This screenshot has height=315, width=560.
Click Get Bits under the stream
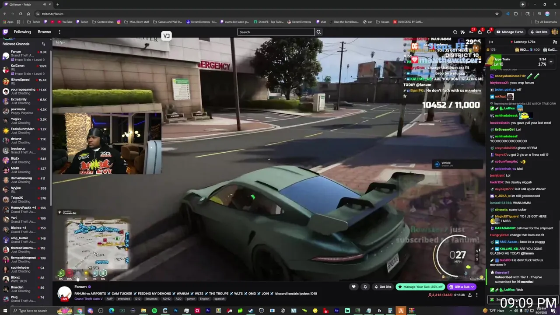(383, 287)
